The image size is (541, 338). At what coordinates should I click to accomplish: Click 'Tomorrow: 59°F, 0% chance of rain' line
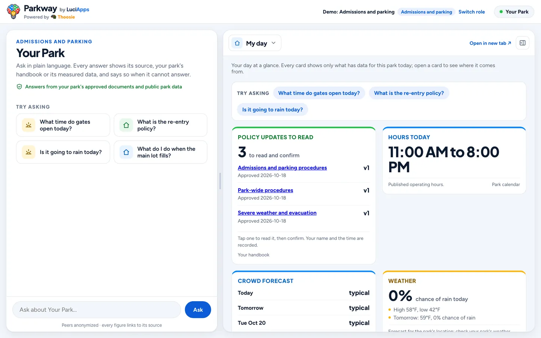[434, 318]
